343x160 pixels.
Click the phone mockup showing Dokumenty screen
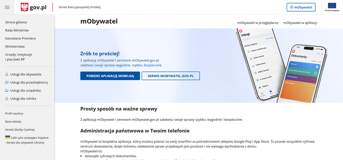pyautogui.click(x=303, y=74)
